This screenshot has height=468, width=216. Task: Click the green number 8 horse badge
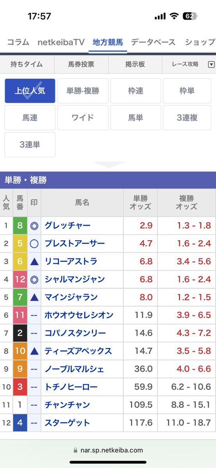(20, 225)
